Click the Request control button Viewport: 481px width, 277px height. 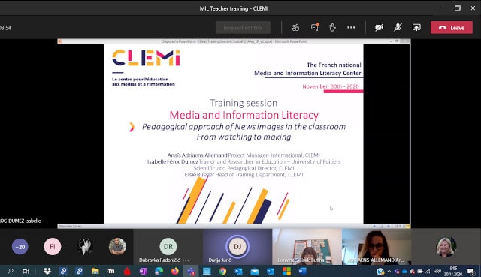click(243, 28)
